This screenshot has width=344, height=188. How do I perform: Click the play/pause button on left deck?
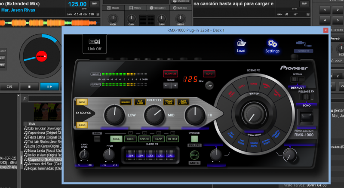(x=49, y=86)
